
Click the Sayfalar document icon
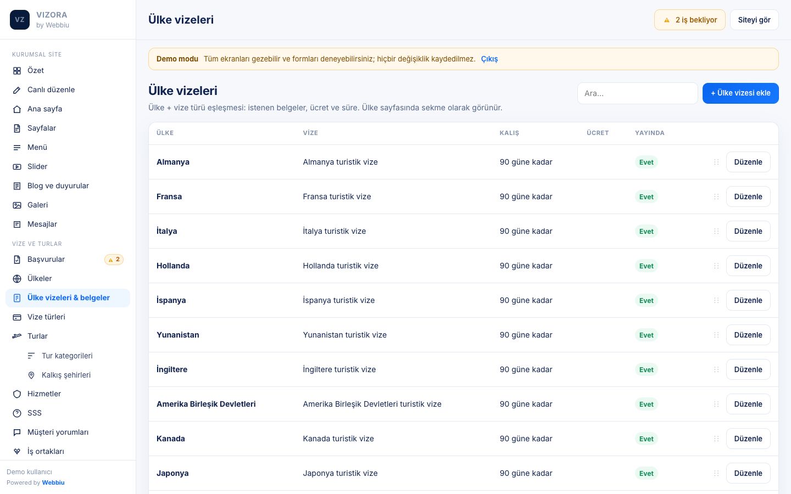(17, 128)
